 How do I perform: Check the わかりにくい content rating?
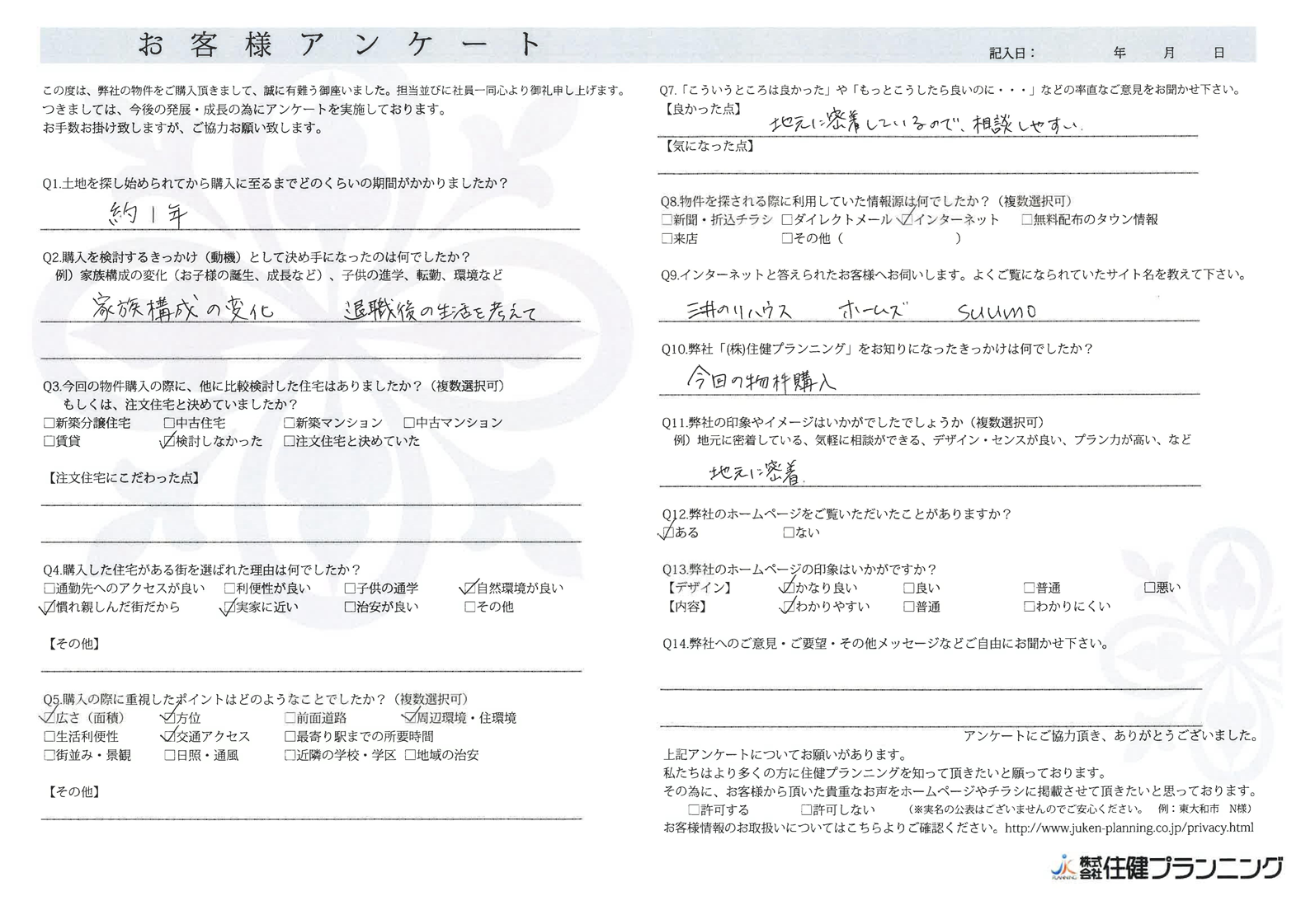[1029, 607]
